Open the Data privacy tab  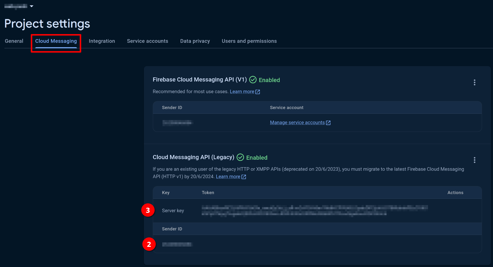tap(195, 41)
